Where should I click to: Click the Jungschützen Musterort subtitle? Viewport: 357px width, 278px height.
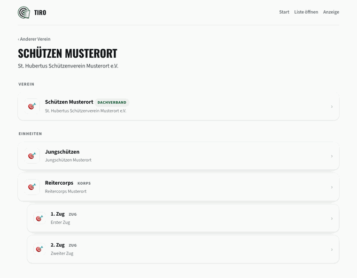click(68, 160)
